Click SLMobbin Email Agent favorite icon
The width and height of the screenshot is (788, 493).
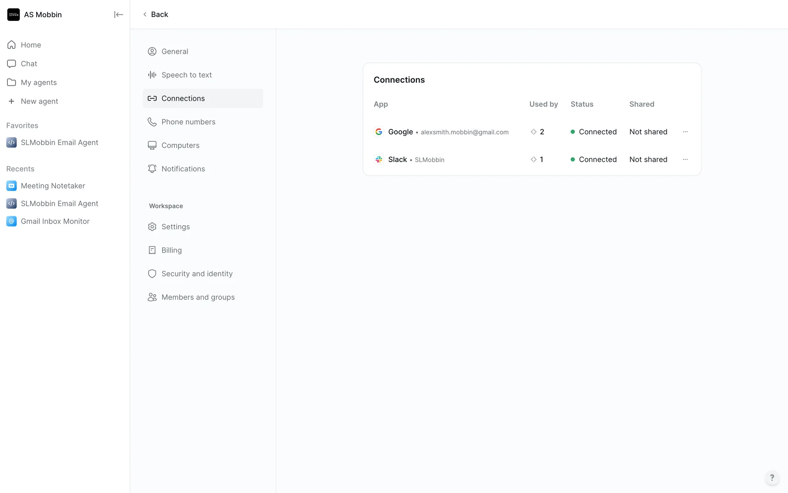coord(11,143)
